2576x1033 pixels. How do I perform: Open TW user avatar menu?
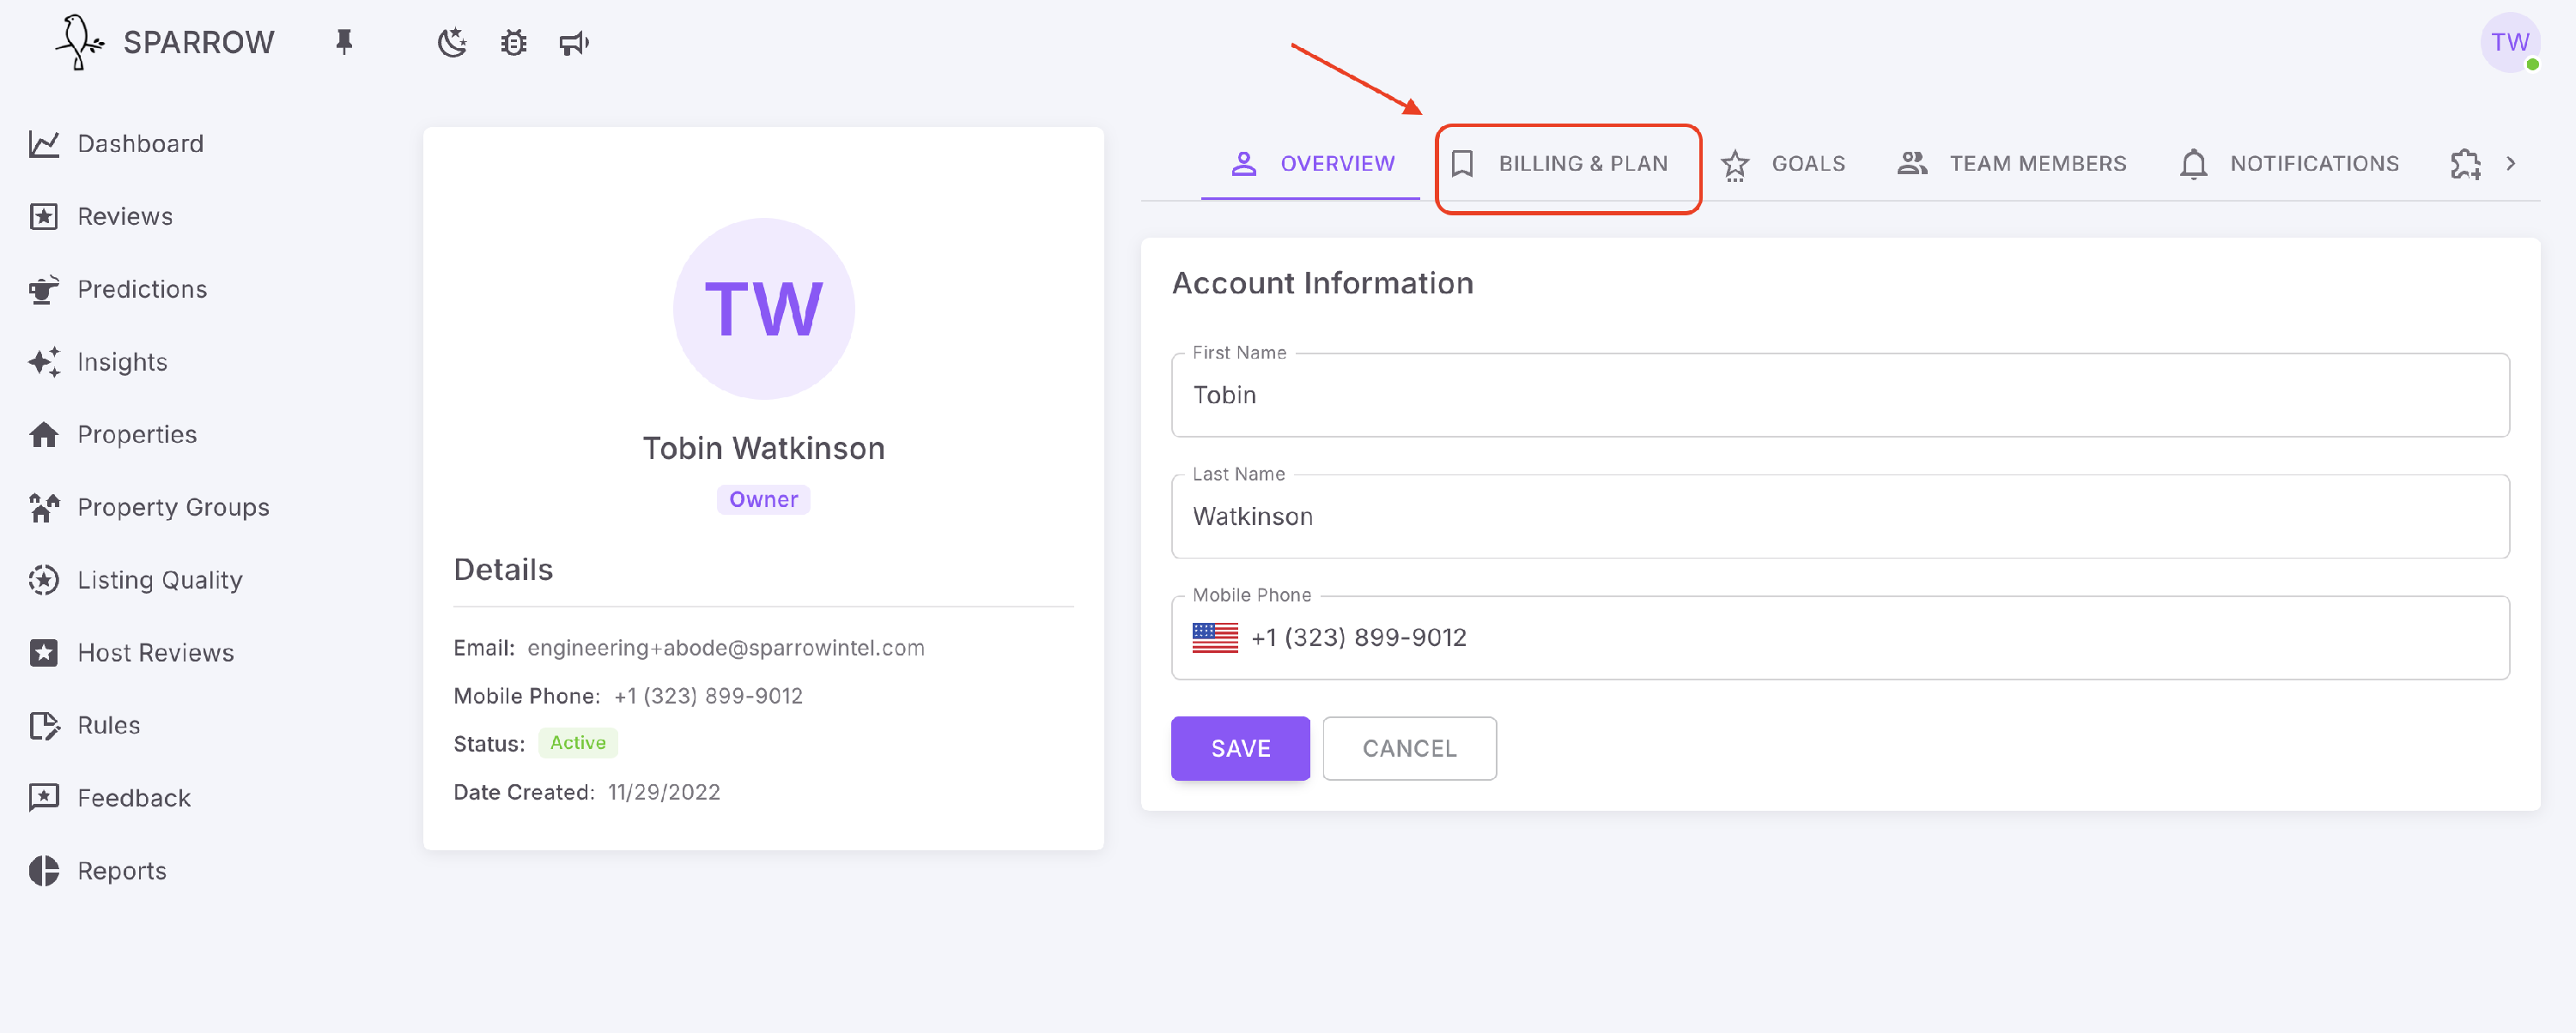click(2510, 43)
